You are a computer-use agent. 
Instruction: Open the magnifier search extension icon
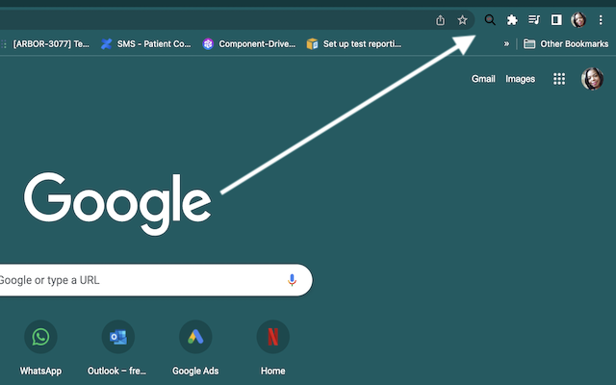tap(490, 19)
